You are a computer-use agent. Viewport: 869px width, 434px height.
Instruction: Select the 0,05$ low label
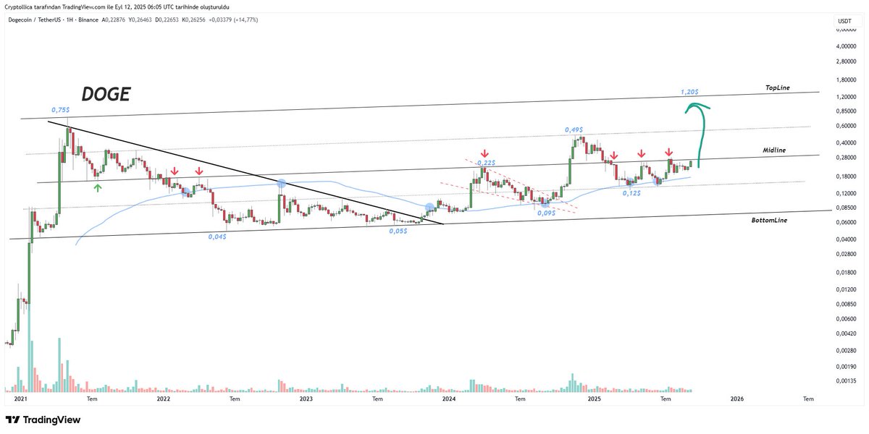[x=398, y=231]
